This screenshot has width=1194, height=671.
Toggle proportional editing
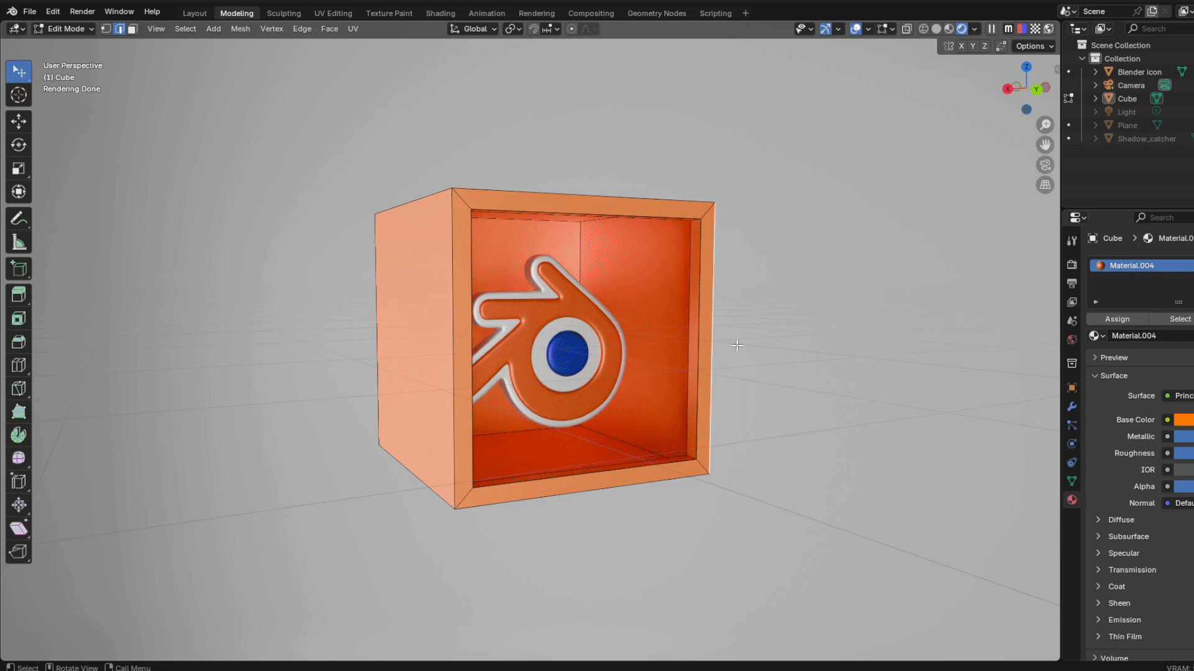coord(572,29)
